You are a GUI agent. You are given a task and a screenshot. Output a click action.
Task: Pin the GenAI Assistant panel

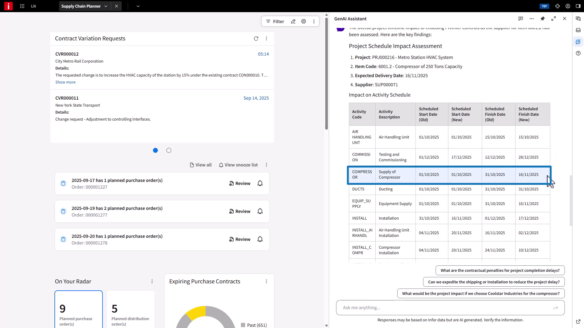click(x=543, y=19)
